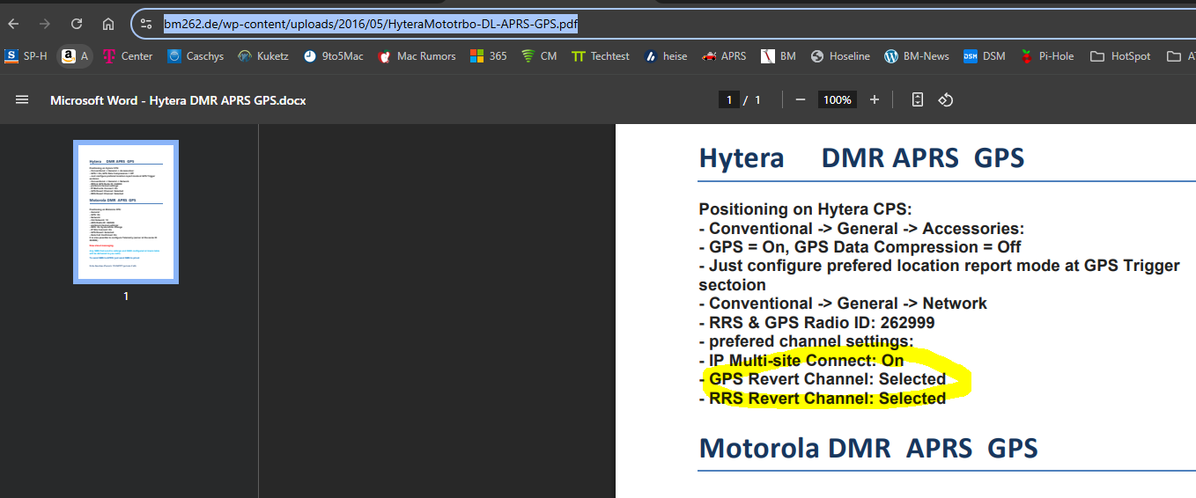Navigate back in browser history

(13, 24)
